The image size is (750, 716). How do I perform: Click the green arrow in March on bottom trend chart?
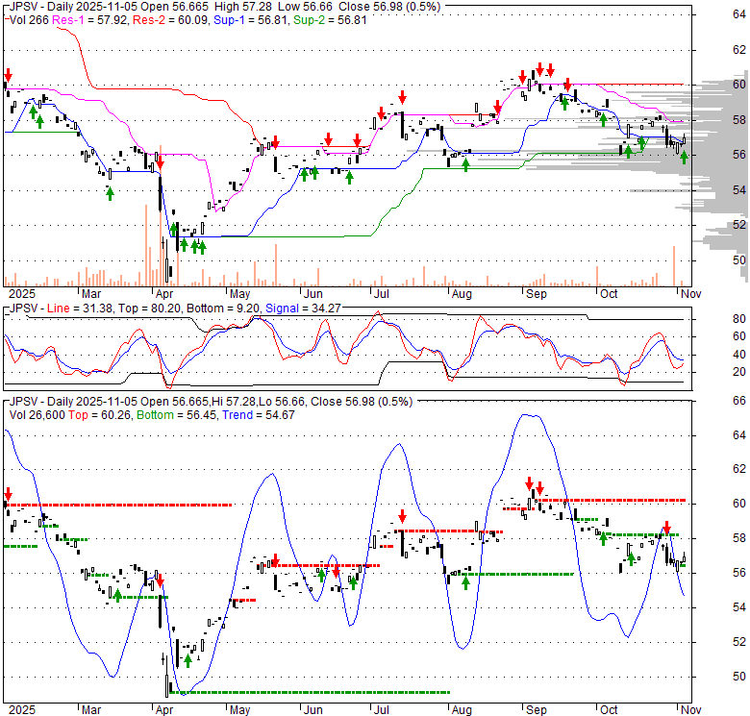click(118, 594)
